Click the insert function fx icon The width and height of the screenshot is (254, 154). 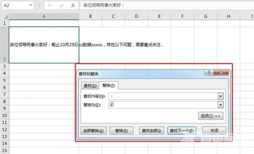click(x=73, y=6)
